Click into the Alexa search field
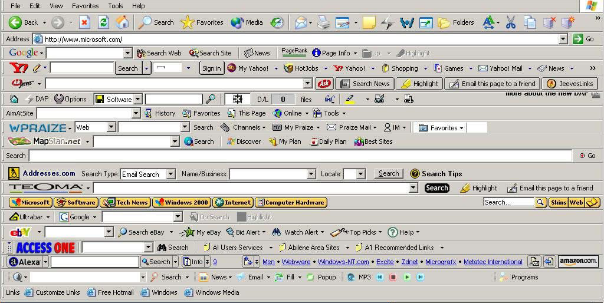Image resolution: width=604 pixels, height=303 pixels. click(95, 262)
